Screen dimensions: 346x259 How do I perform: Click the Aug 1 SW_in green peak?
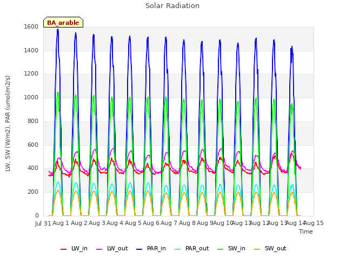[x=58, y=93]
